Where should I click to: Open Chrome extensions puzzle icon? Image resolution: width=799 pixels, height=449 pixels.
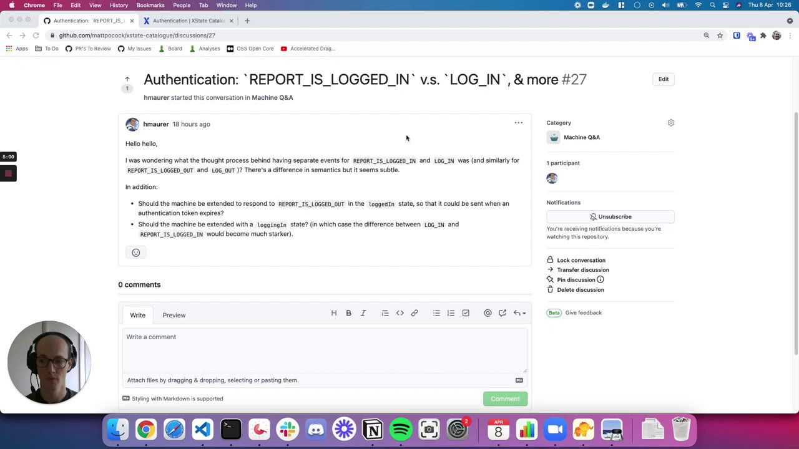763,36
